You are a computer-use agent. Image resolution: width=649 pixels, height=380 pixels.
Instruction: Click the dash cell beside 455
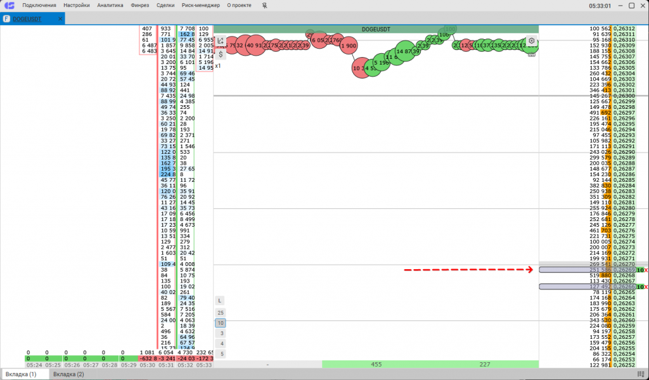268,364
